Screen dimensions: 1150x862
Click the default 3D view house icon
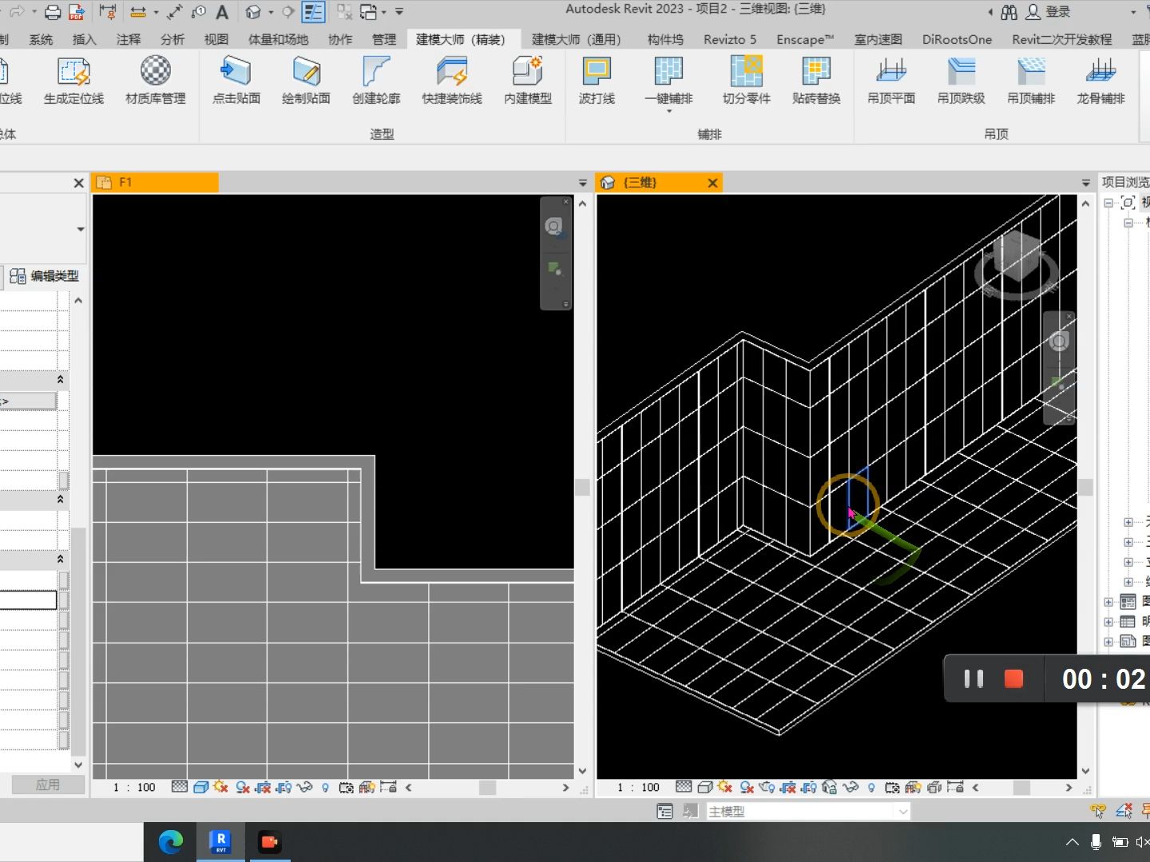tap(253, 12)
